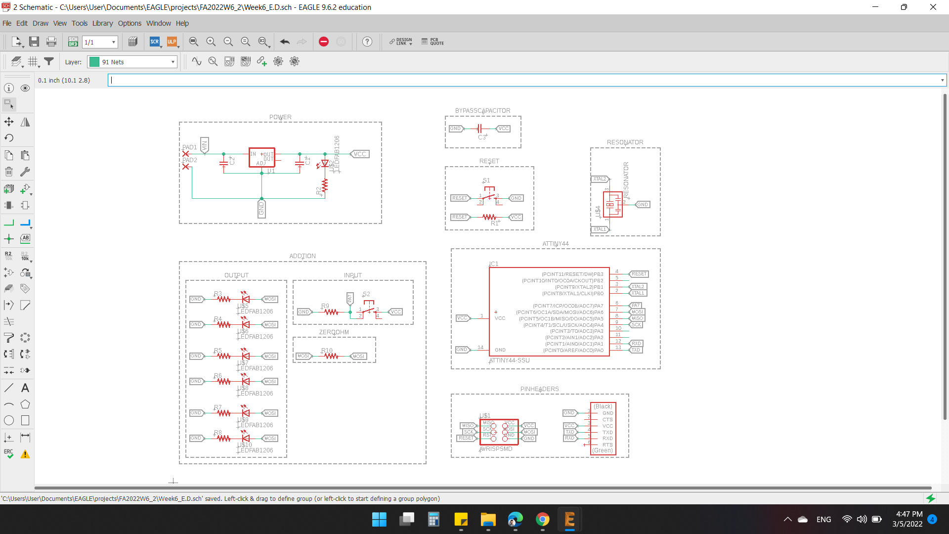949x534 pixels.
Task: Open the Change (wrench) tool
Action: [25, 172]
